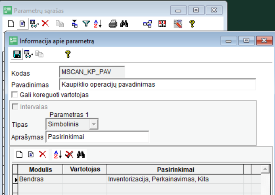Enable the Gali koreguoti vartotojas checkbox

[x=16, y=95]
